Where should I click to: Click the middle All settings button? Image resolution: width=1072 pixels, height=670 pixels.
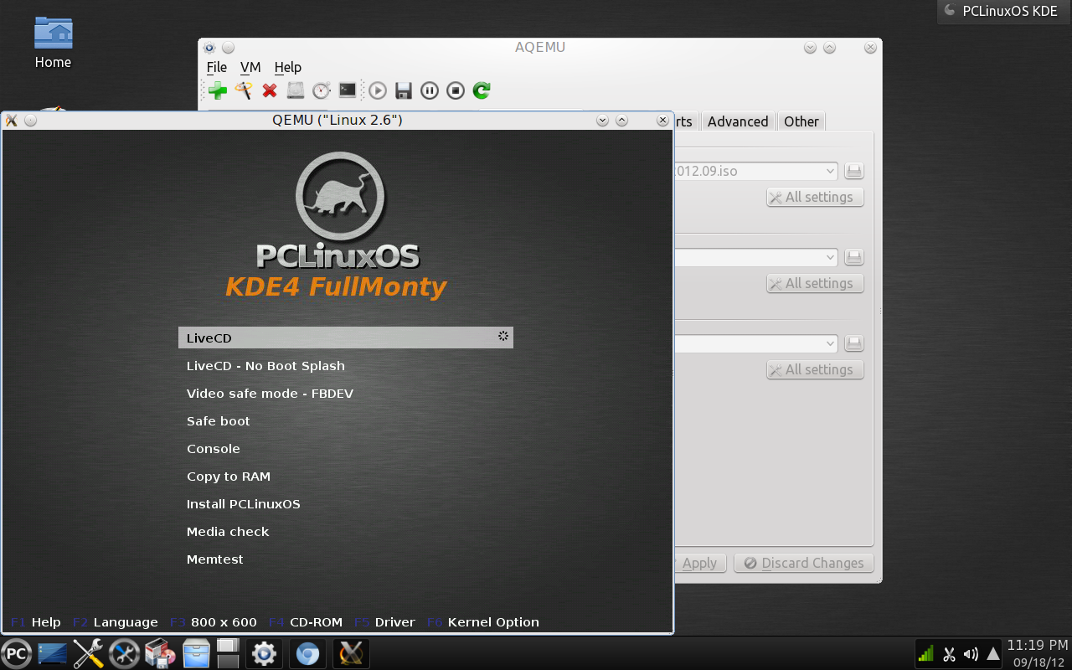[x=815, y=283]
